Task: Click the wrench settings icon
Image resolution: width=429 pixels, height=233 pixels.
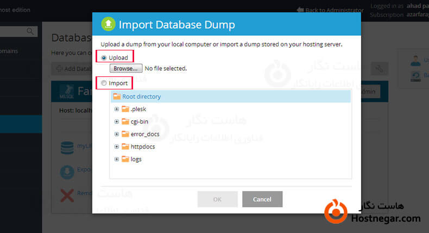Action: [x=378, y=69]
